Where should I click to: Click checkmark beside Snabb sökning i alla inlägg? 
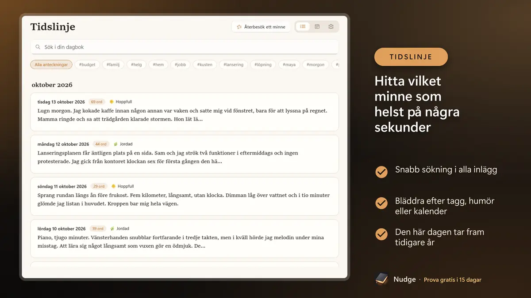point(381,172)
